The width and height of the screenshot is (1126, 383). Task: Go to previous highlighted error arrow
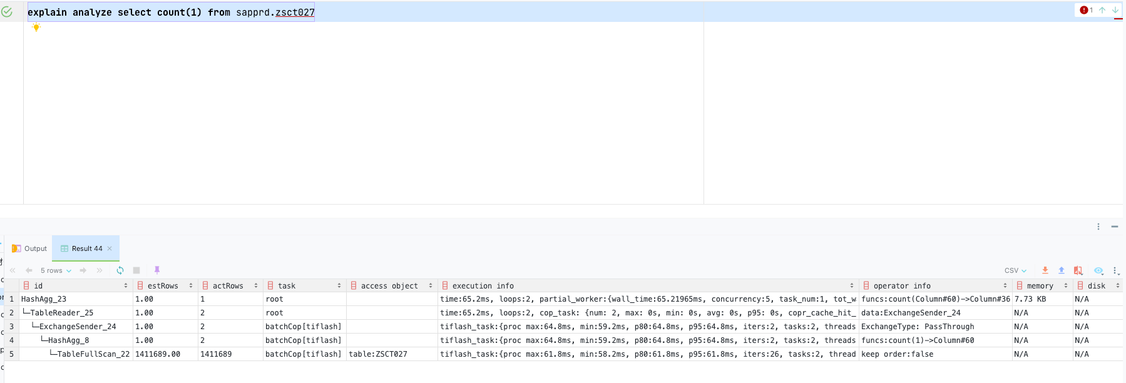pos(1102,10)
